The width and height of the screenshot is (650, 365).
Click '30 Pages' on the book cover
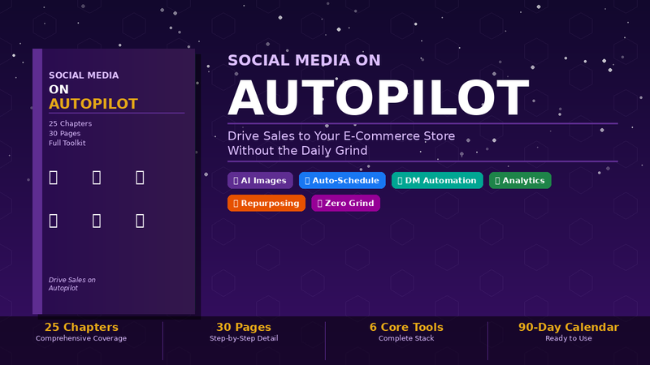point(64,133)
